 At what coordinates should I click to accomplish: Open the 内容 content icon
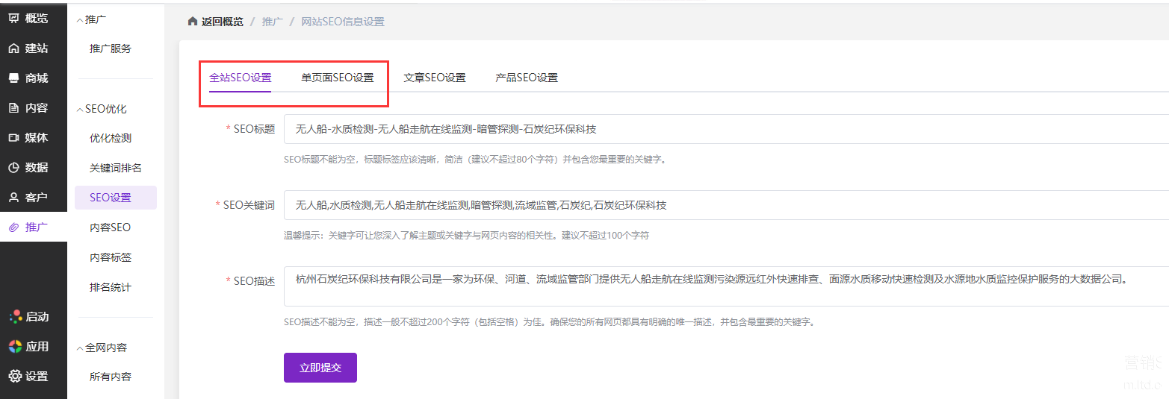click(14, 108)
